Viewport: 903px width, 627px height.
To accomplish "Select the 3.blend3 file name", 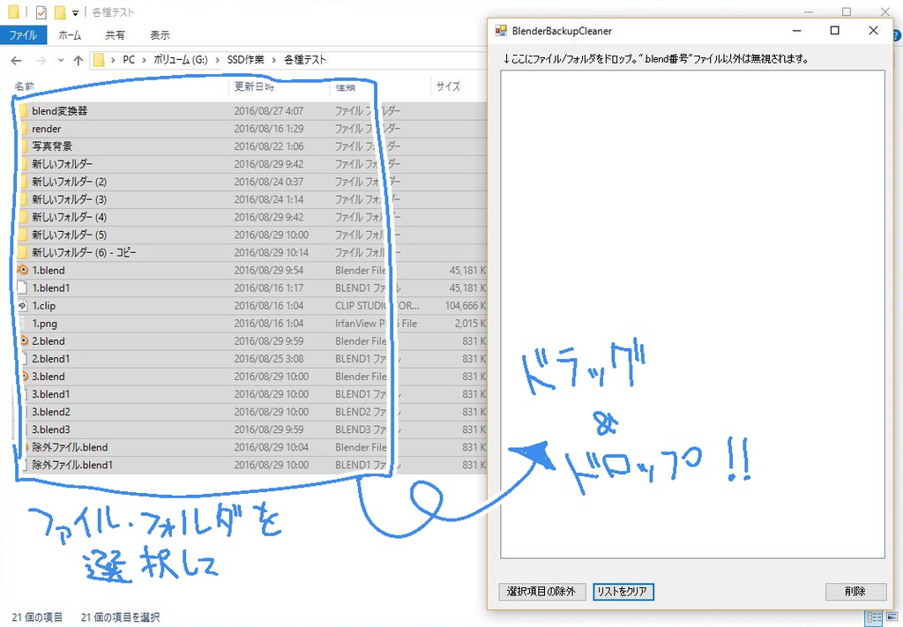I will [50, 429].
